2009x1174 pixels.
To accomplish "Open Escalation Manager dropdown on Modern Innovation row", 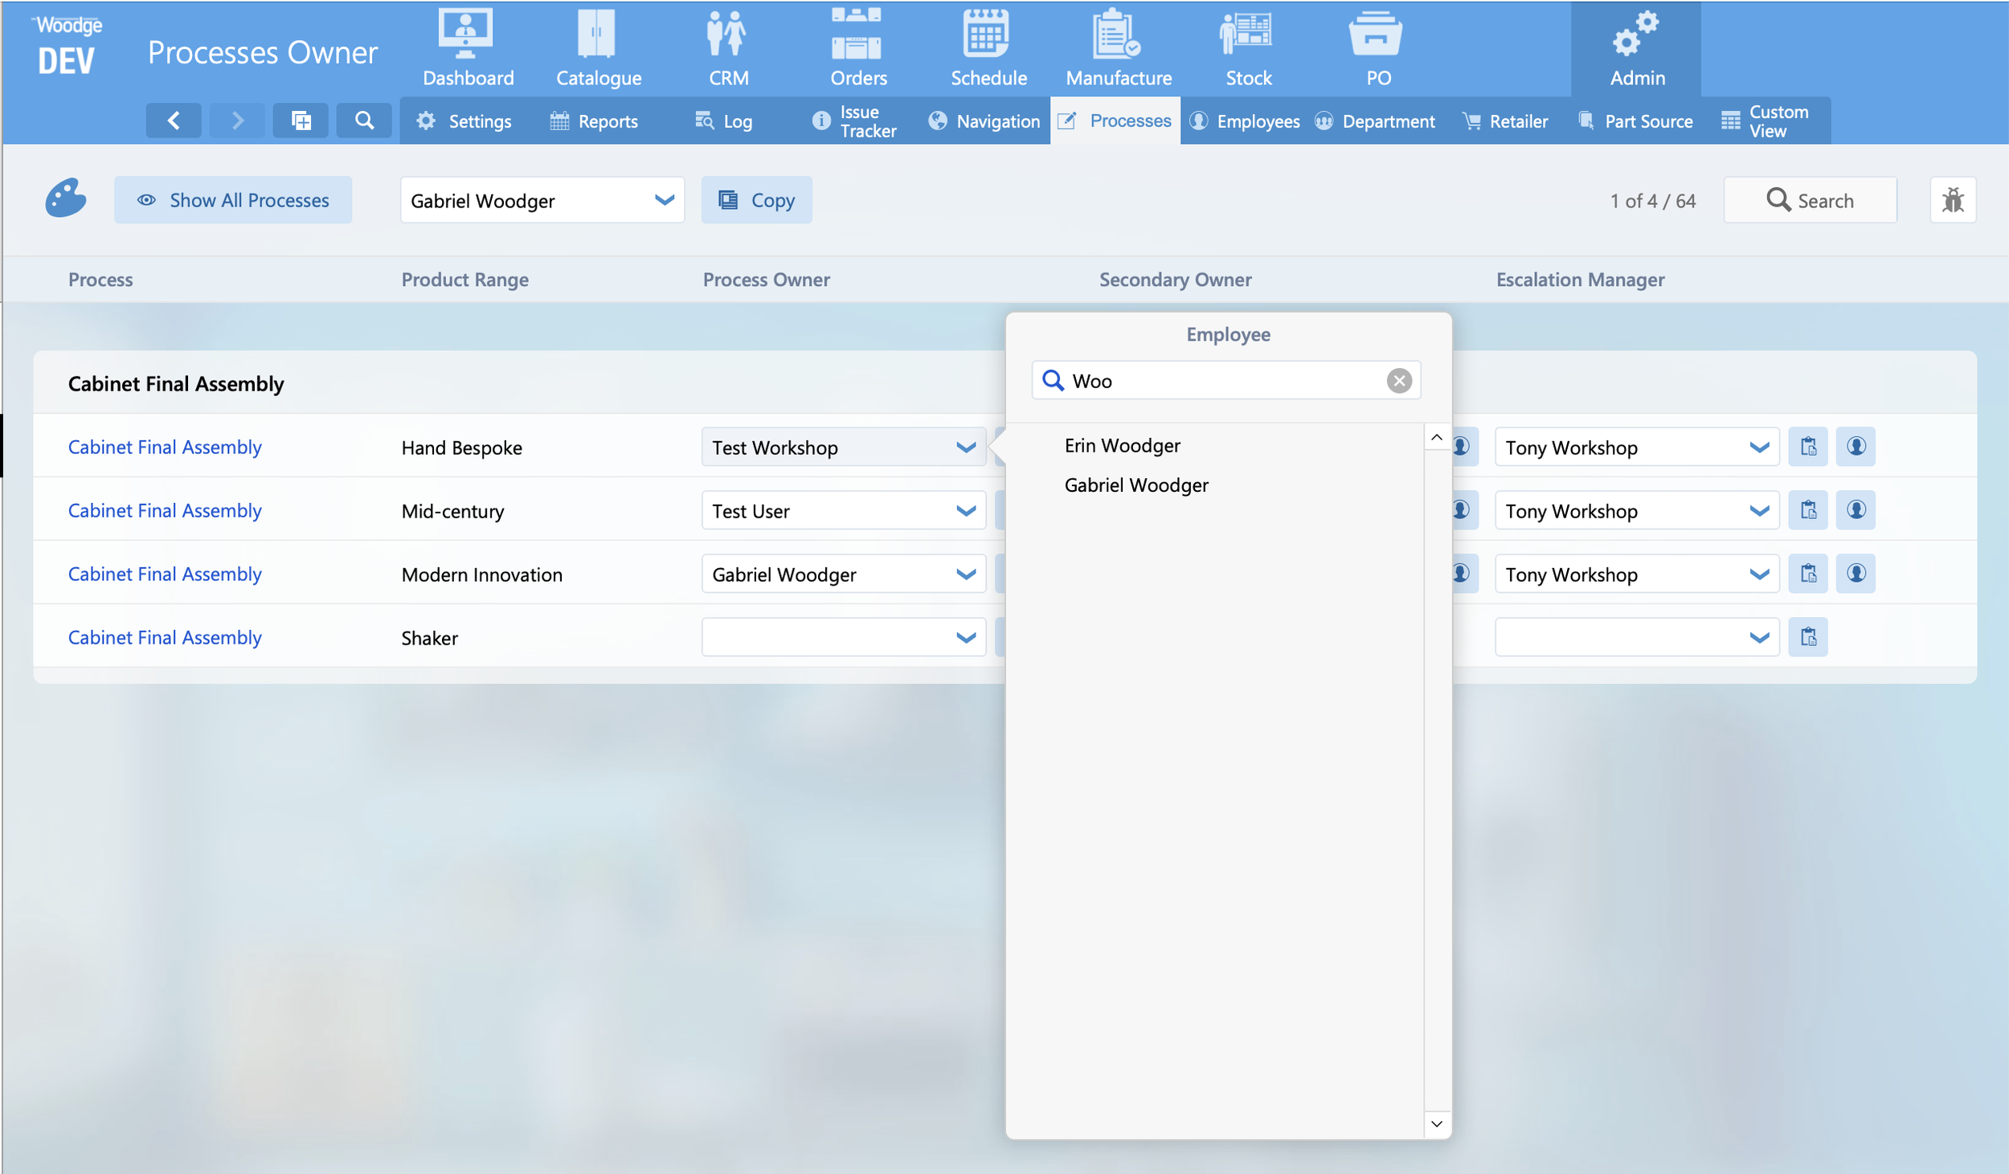I will (x=1758, y=574).
